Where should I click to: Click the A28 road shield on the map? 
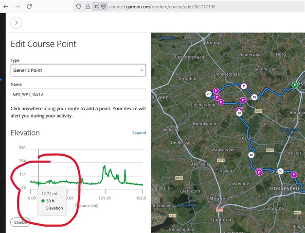219,210
